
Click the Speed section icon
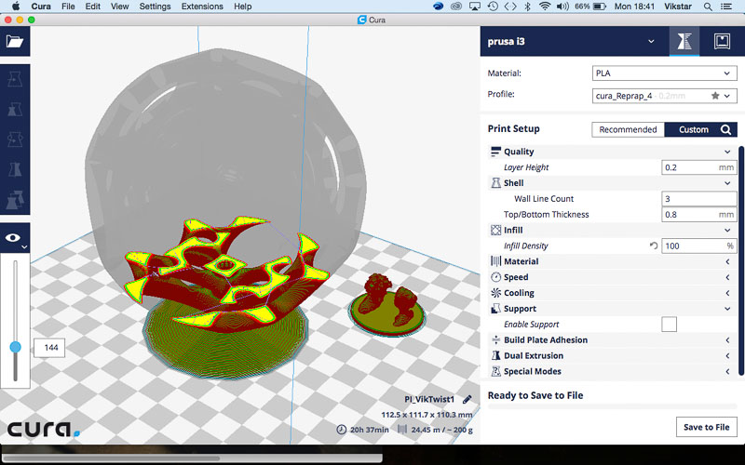pyautogui.click(x=495, y=277)
